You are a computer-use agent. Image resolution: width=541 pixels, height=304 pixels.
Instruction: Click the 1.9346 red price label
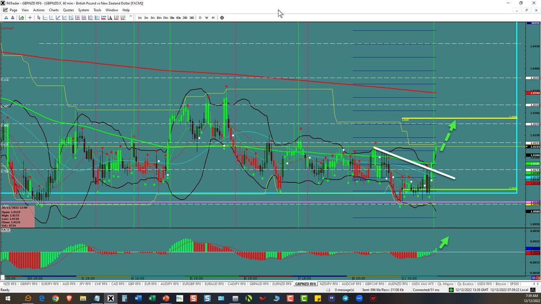[533, 92]
